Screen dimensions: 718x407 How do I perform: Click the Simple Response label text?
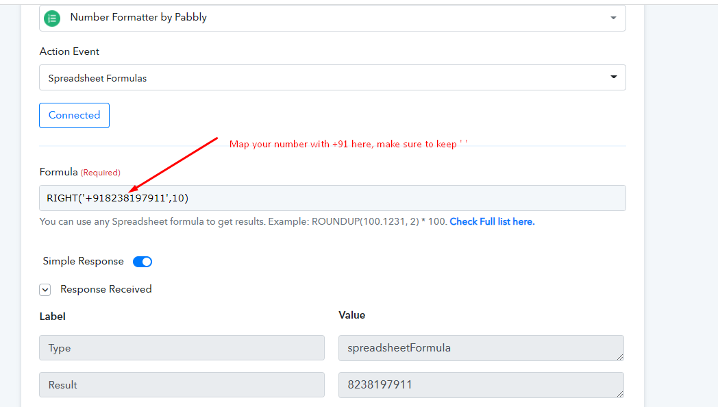click(x=84, y=261)
